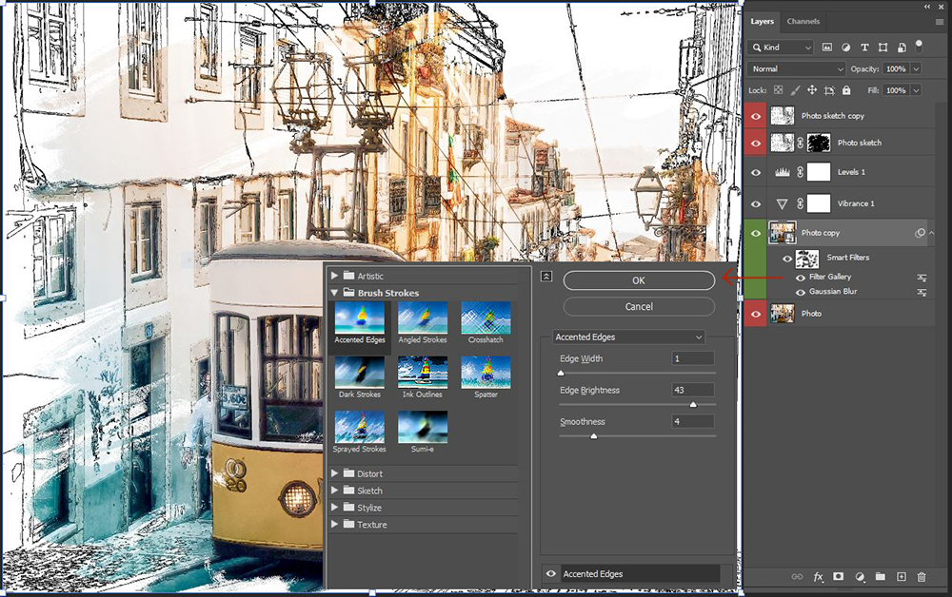Click Link layers icon at panel bottom

797,577
